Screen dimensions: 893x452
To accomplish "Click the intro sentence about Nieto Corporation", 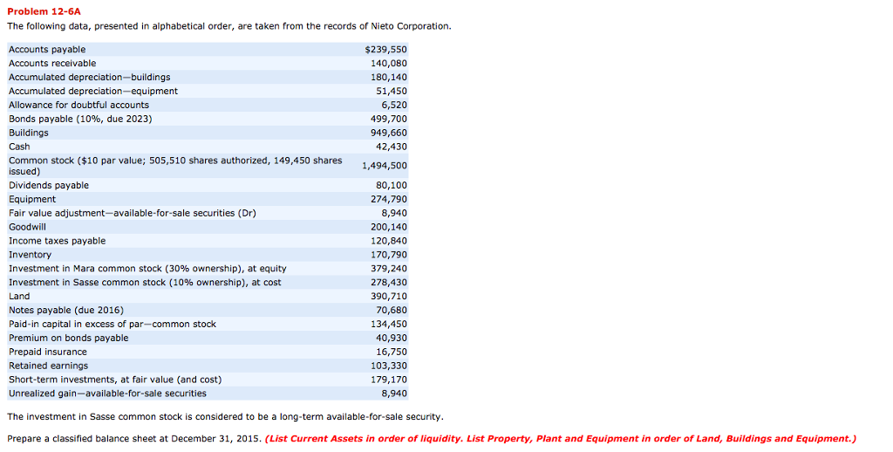I will click(x=229, y=26).
